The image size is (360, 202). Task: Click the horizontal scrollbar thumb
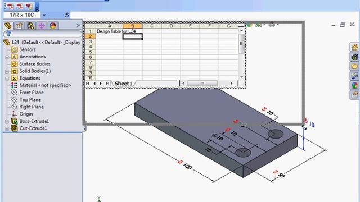pyautogui.click(x=202, y=84)
